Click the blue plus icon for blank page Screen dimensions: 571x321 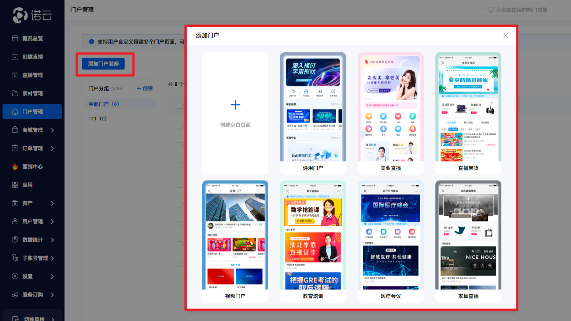click(235, 105)
